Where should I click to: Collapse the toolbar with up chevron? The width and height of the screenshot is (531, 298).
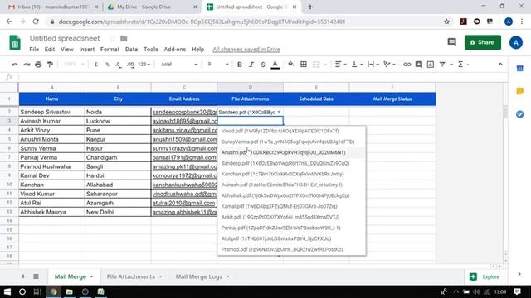[x=500, y=65]
